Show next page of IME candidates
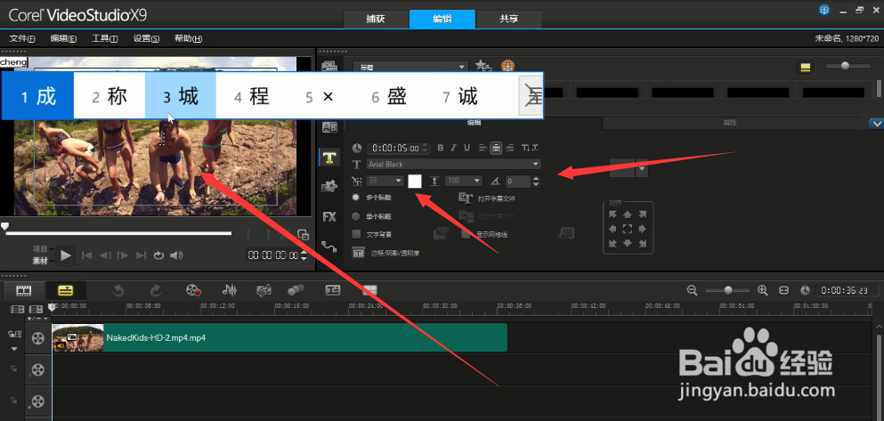This screenshot has height=421, width=884. tap(531, 96)
